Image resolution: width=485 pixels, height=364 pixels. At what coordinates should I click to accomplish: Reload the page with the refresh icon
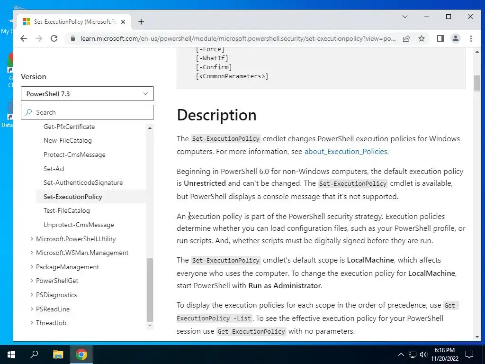pos(54,38)
